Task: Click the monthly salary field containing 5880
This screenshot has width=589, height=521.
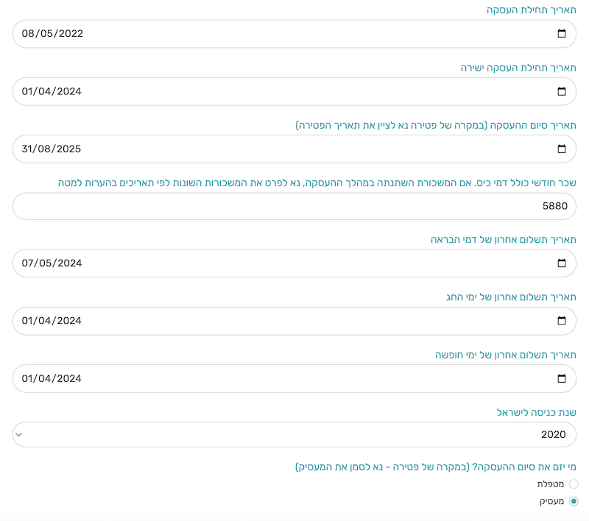Action: 294,206
